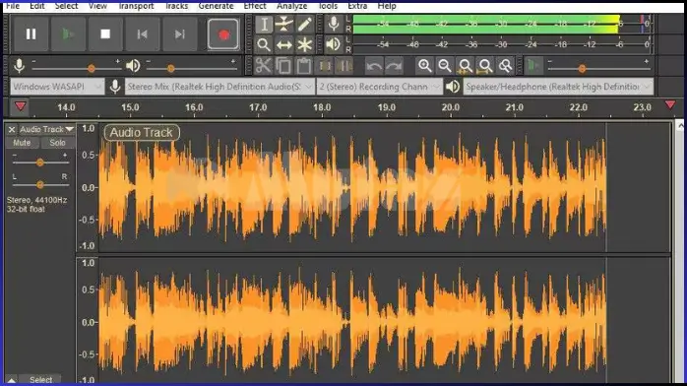
Task: Start recording with the red Record button
Action: pyautogui.click(x=223, y=33)
